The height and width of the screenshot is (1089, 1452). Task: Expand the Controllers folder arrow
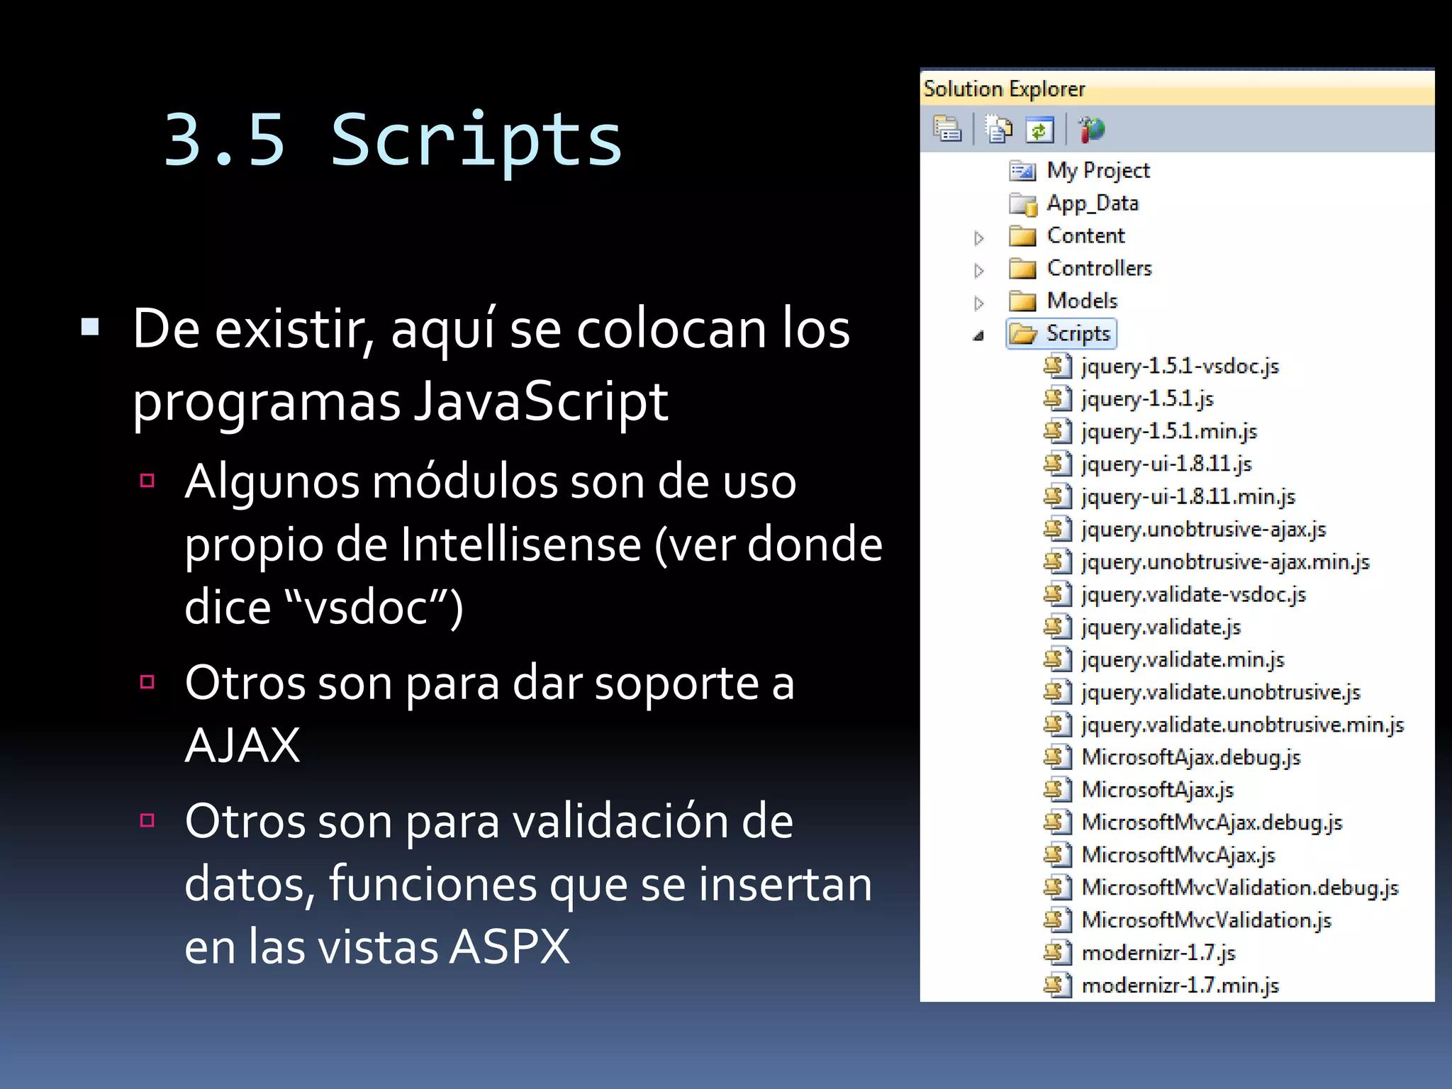point(979,271)
